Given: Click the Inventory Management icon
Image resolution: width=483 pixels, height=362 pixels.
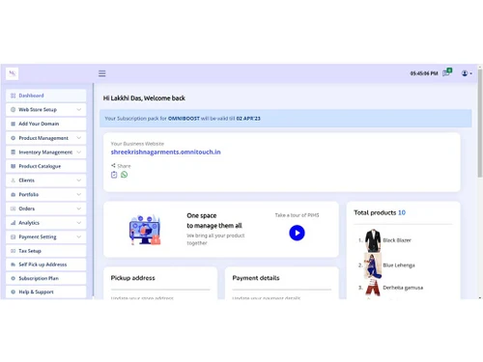Looking at the screenshot, I should (14, 152).
